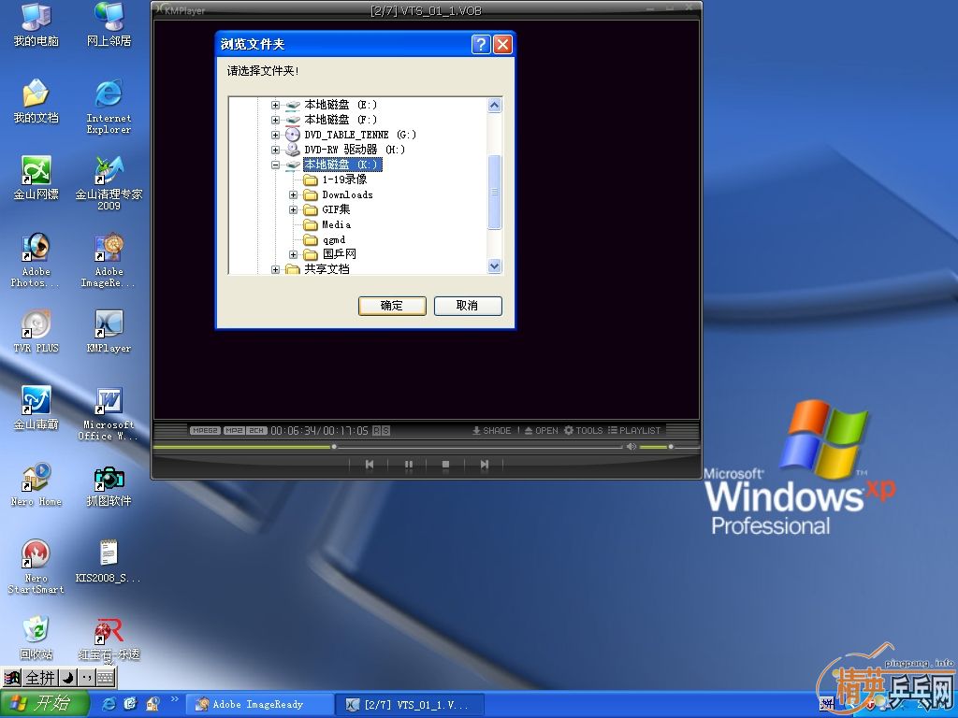Click SHADE in KMPlayer control bar

coord(491,430)
